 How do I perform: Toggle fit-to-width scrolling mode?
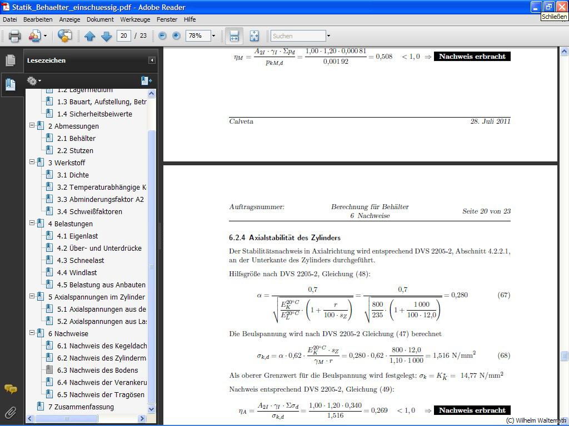point(234,36)
